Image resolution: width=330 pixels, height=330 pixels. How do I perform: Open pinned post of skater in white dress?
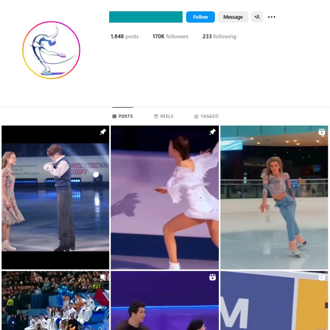point(165,197)
